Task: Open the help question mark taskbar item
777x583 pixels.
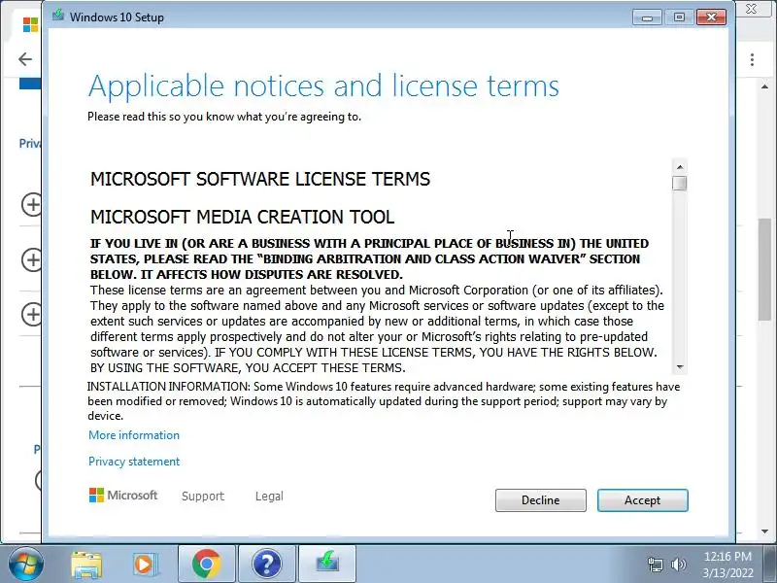Action: click(266, 565)
